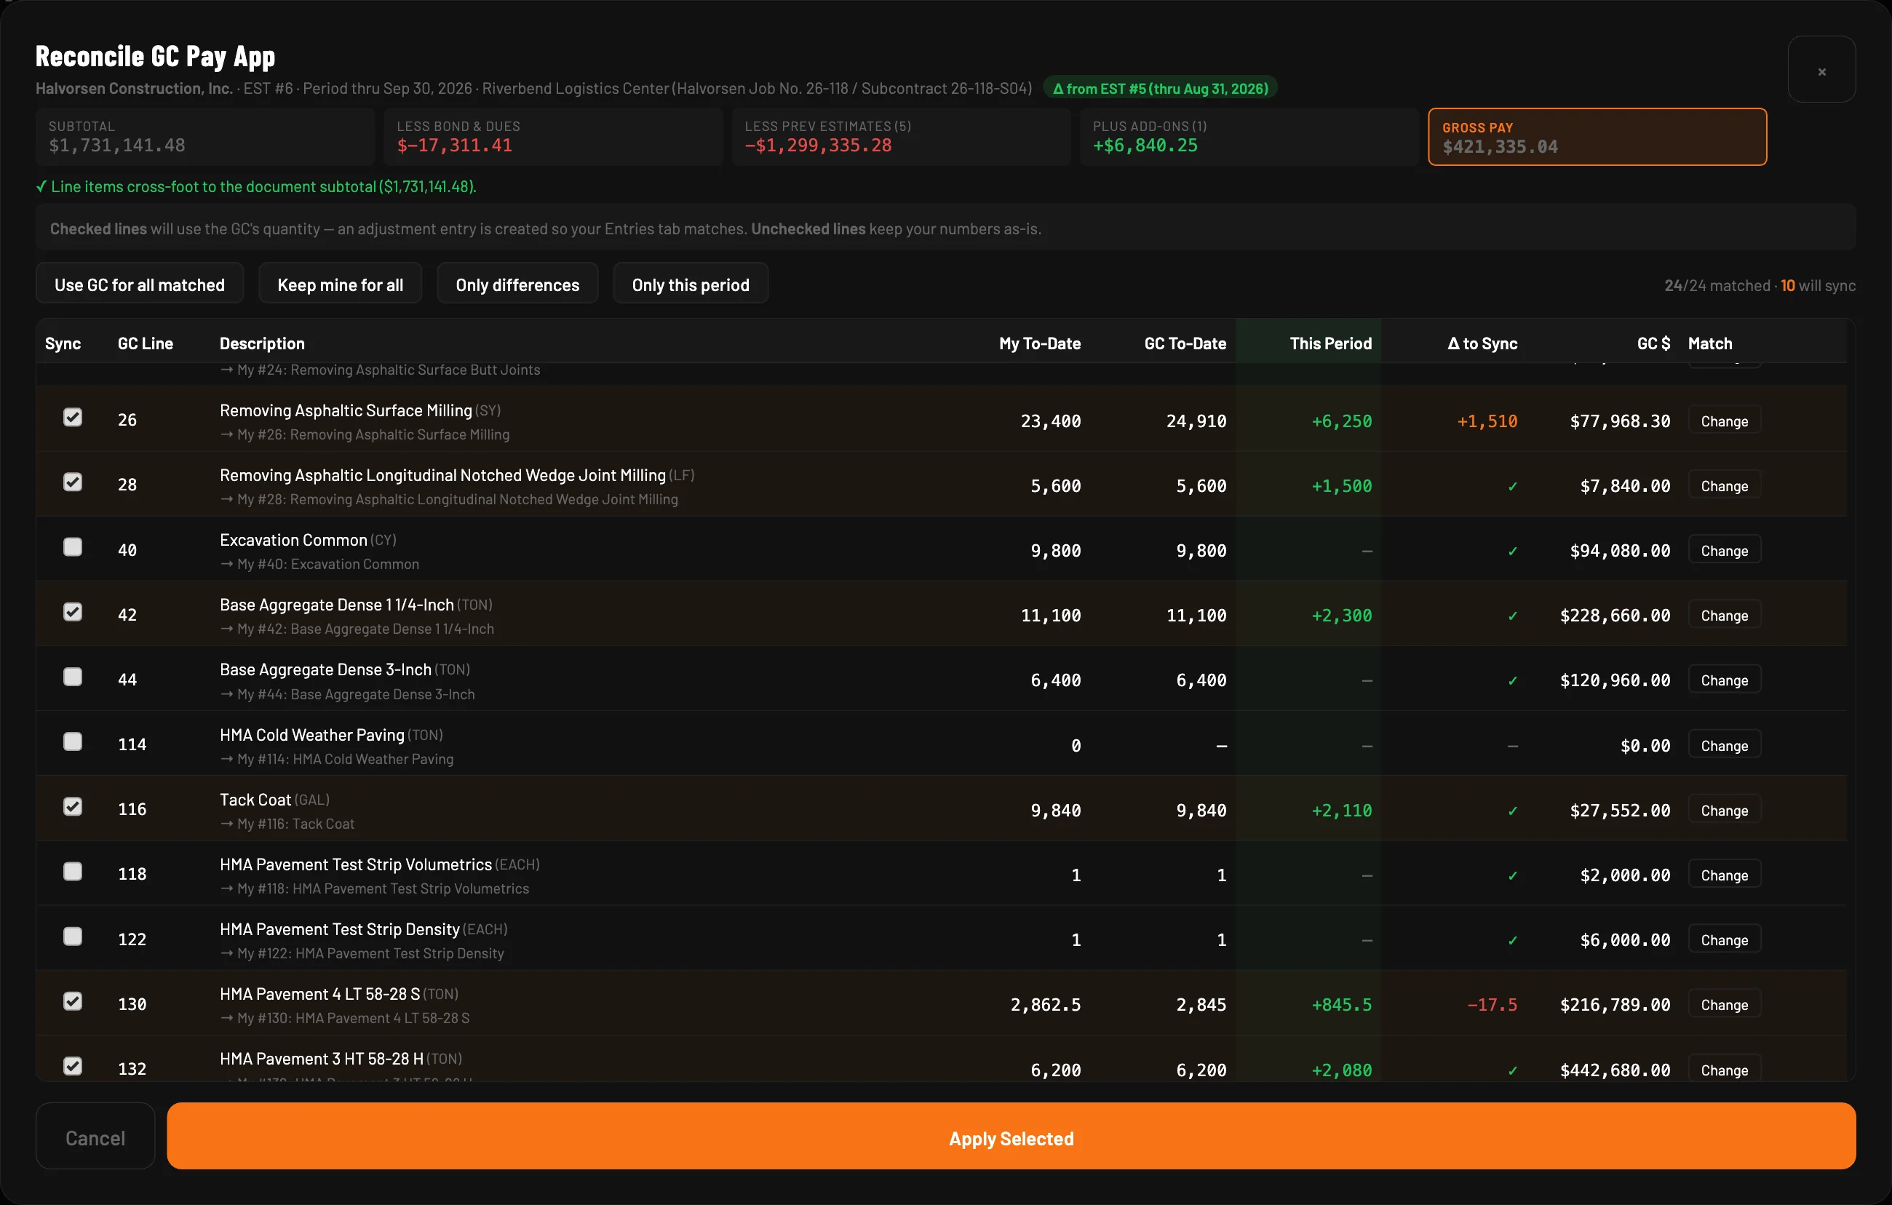This screenshot has width=1892, height=1205.
Task: Enable sync for line 44 Base Aggregate 3-Inch
Action: [72, 677]
